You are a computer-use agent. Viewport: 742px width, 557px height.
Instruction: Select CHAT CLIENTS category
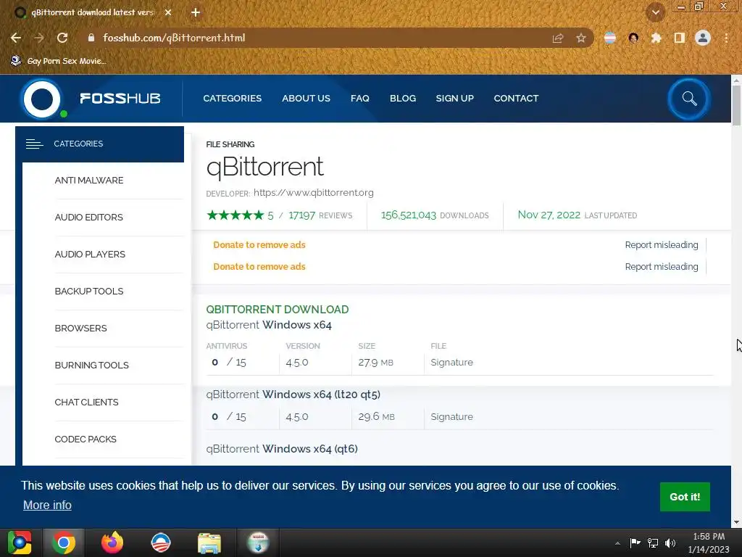87,402
